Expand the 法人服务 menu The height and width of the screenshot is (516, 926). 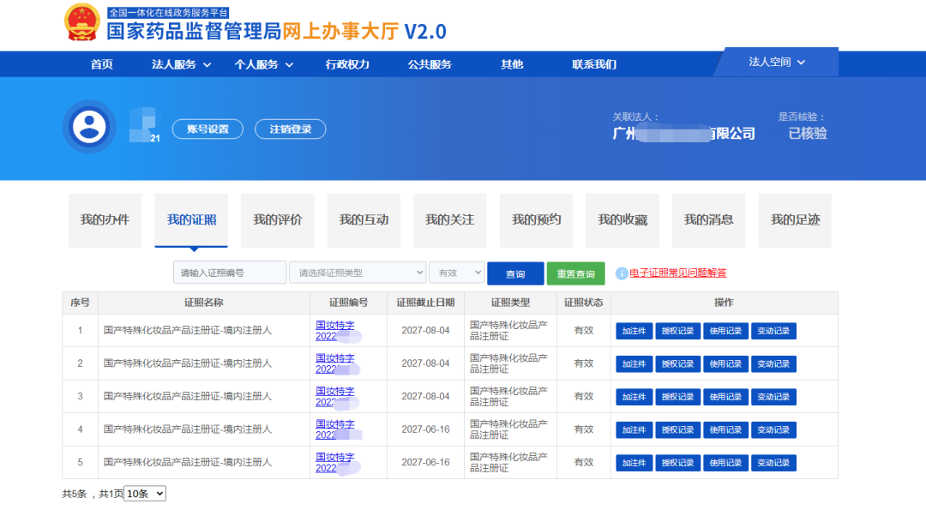pos(181,64)
